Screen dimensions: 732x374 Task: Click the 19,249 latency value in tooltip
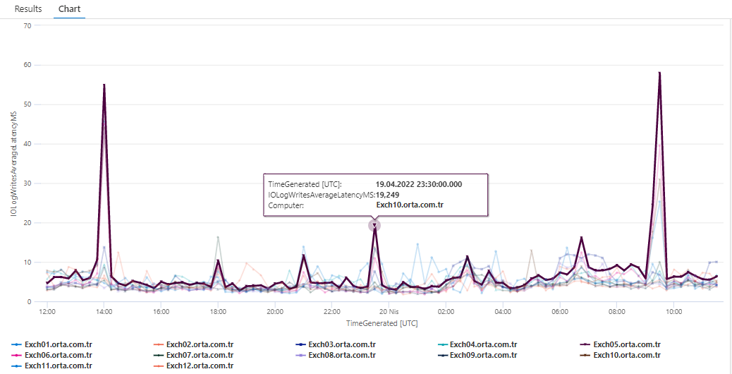tap(387, 194)
